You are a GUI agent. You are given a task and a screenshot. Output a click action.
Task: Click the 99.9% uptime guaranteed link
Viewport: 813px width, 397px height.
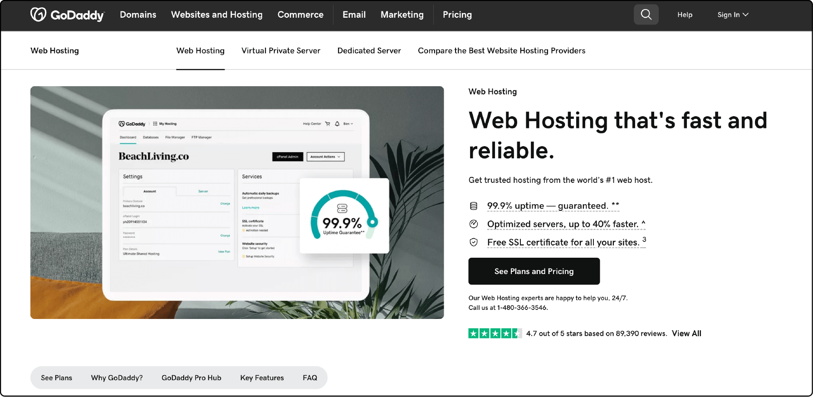553,206
